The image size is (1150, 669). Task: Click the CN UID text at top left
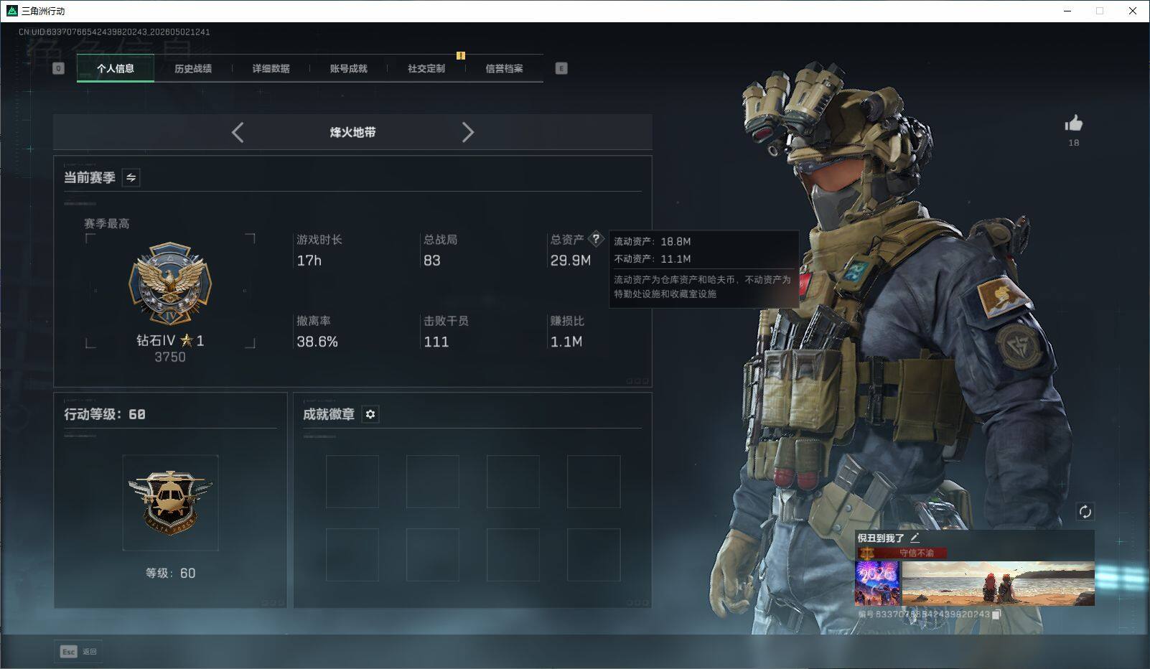coord(114,32)
